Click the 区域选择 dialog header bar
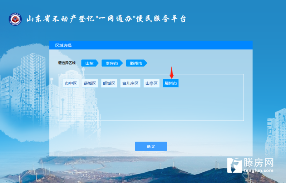The height and width of the screenshot is (183, 286). point(151,45)
